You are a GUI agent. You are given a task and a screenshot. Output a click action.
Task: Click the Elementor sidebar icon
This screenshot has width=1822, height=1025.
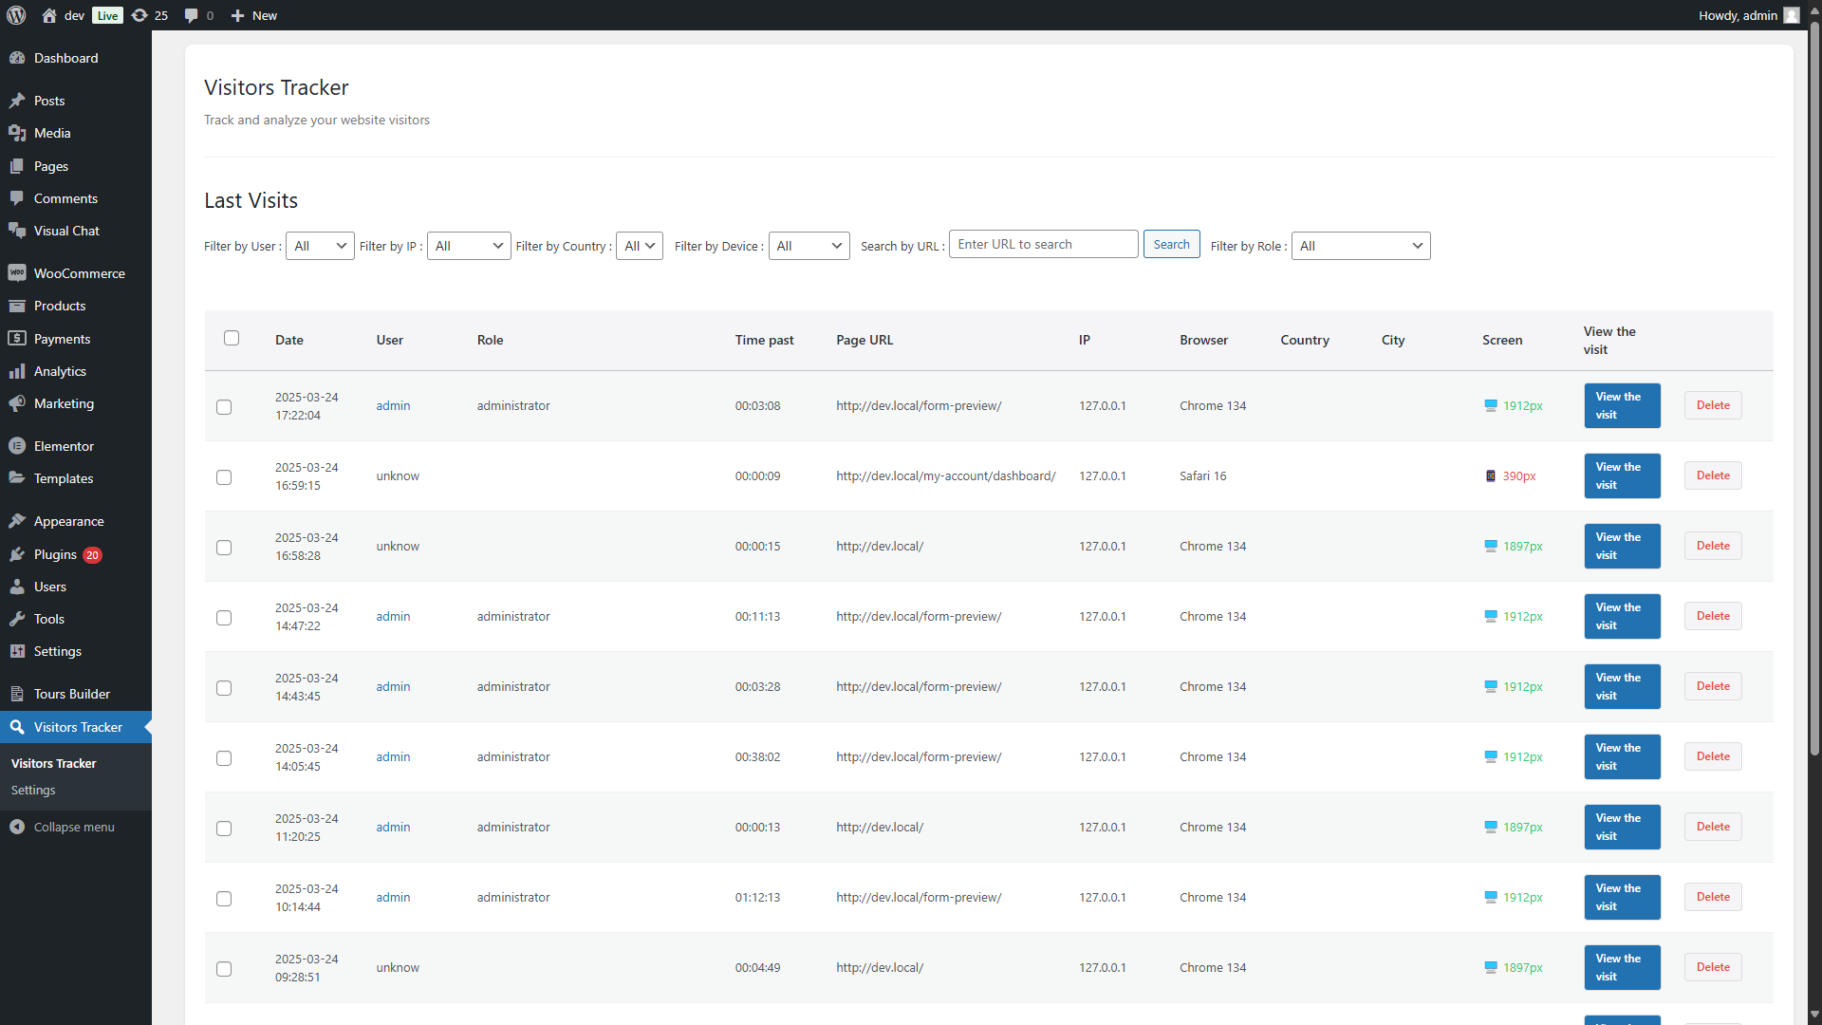pos(17,446)
